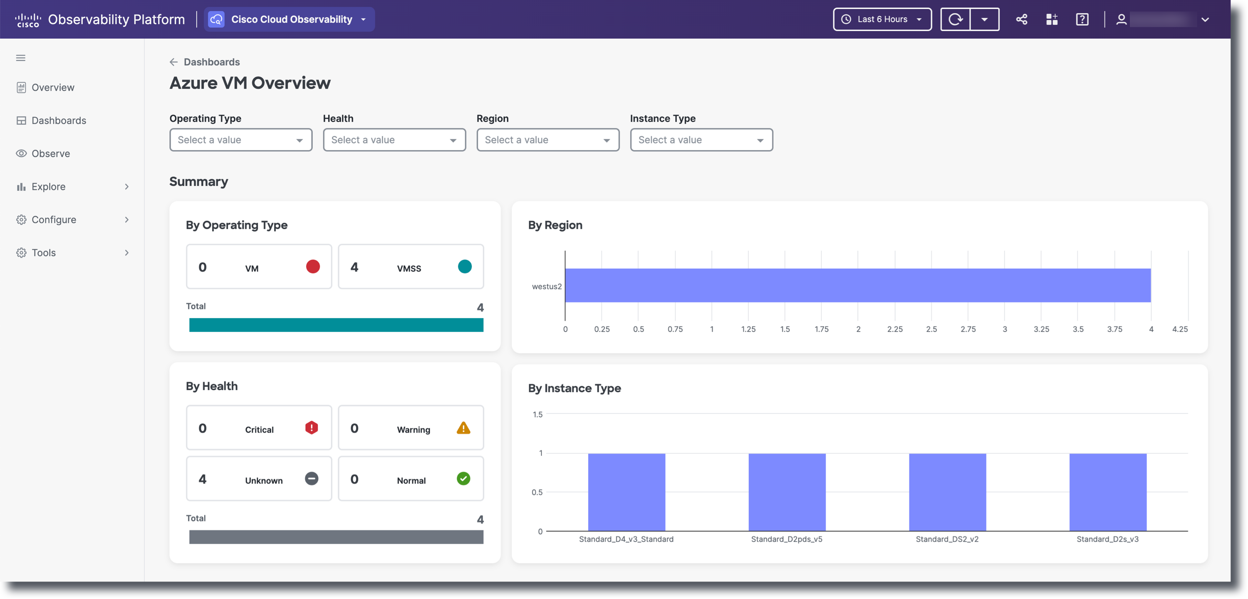Click the Warning health tile
This screenshot has width=1248, height=599.
pyautogui.click(x=411, y=428)
